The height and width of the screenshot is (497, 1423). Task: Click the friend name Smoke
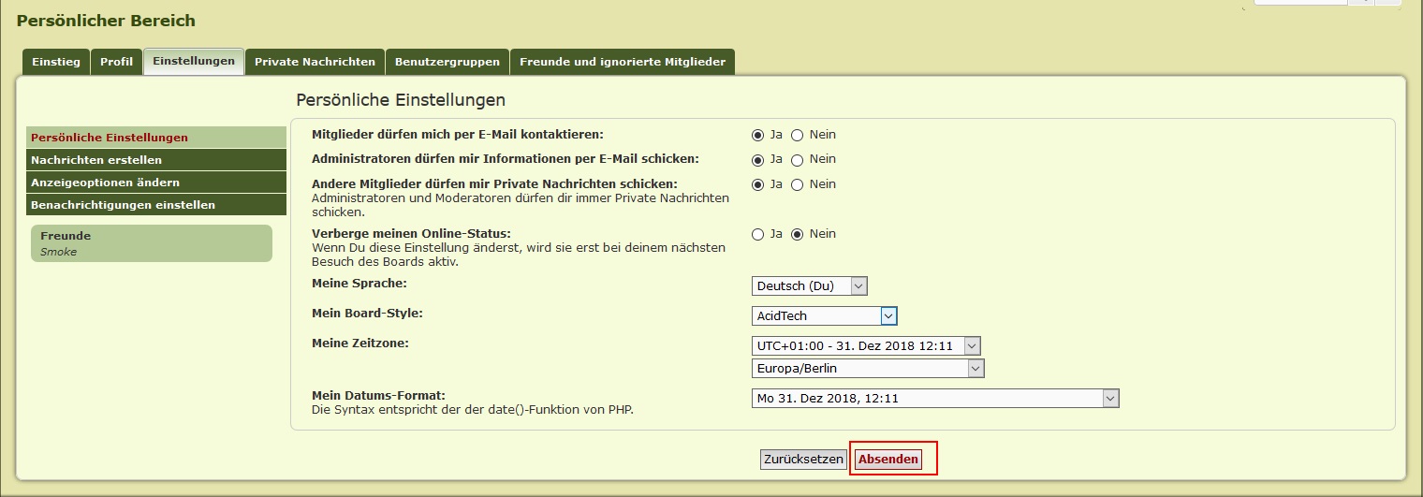click(x=58, y=252)
